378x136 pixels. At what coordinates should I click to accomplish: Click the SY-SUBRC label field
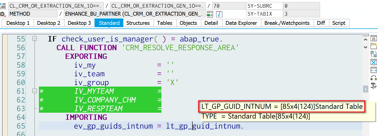pos(264,6)
